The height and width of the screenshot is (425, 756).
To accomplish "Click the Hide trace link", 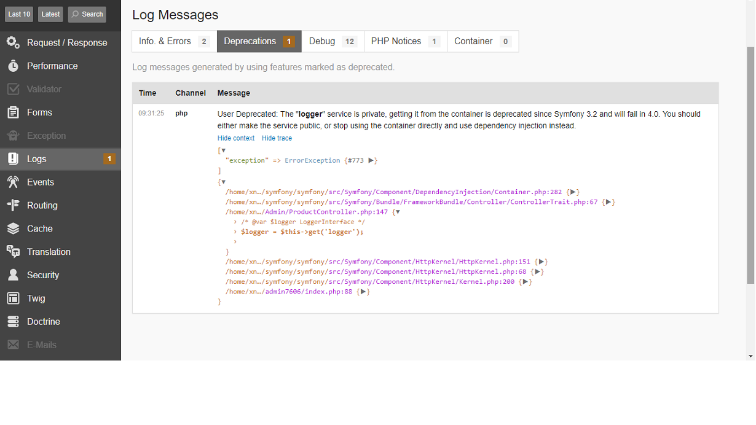I will (x=277, y=138).
